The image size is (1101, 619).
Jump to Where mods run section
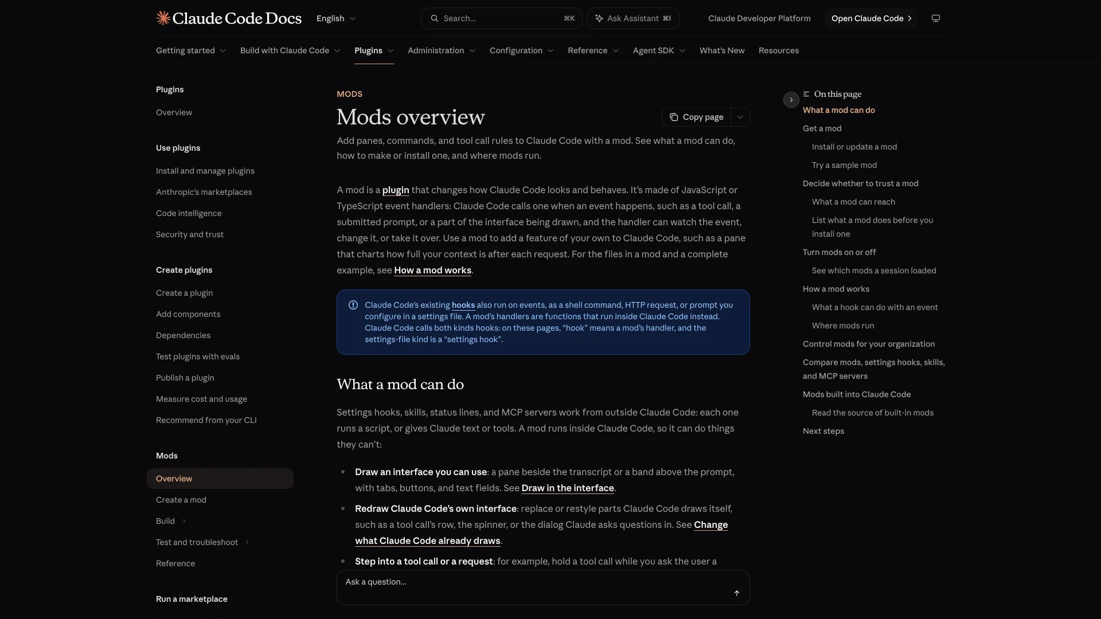843,326
